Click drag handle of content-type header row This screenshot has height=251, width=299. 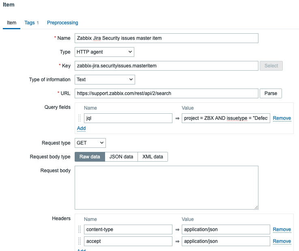(x=80, y=229)
